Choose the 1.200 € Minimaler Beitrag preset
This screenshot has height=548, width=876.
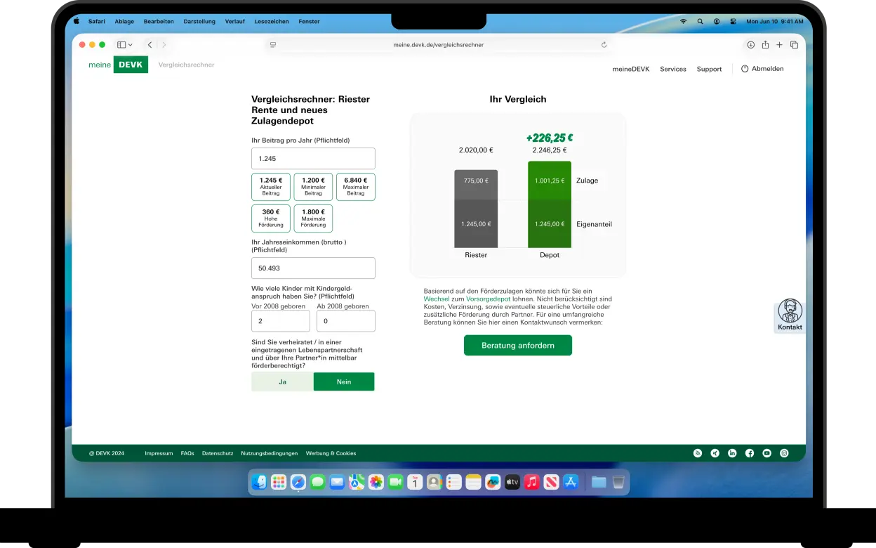(x=313, y=187)
